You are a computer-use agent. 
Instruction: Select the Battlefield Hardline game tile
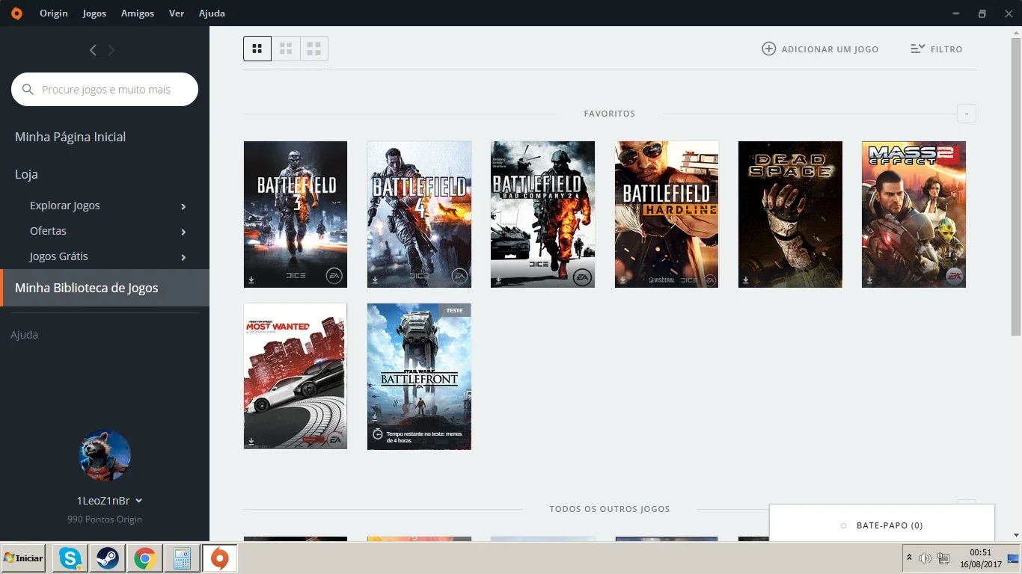(x=667, y=215)
